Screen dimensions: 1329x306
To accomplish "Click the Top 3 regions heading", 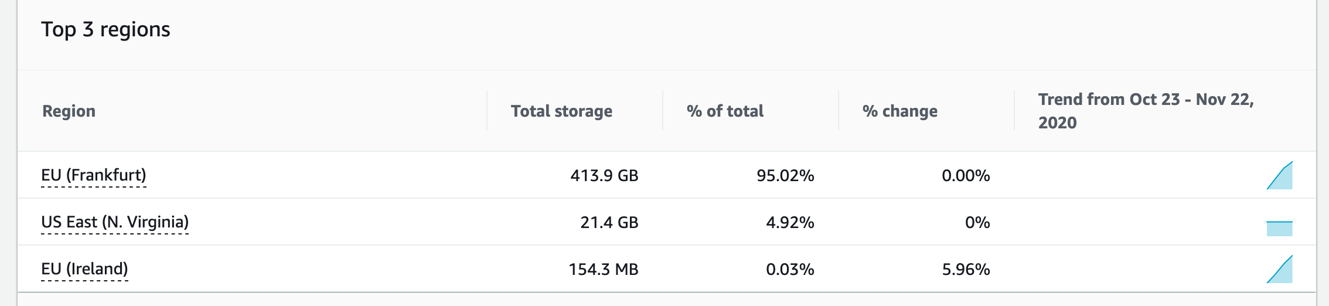I will point(105,29).
